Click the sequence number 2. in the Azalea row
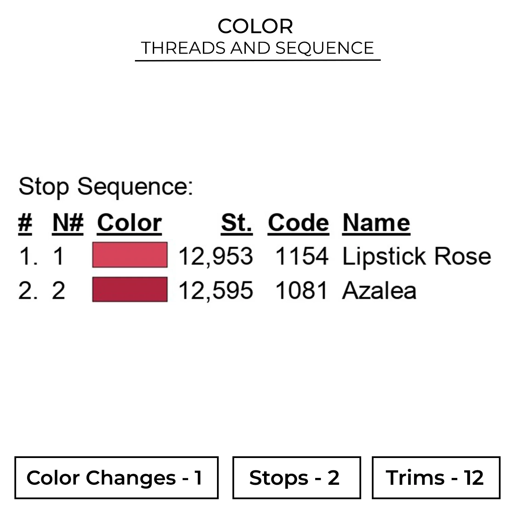The image size is (515, 515). 28,290
